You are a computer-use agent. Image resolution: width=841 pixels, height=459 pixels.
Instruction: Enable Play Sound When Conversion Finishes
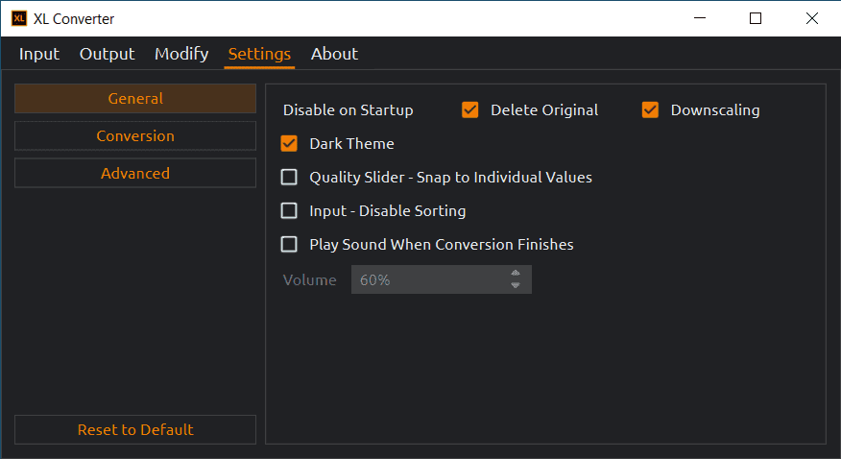pos(289,244)
